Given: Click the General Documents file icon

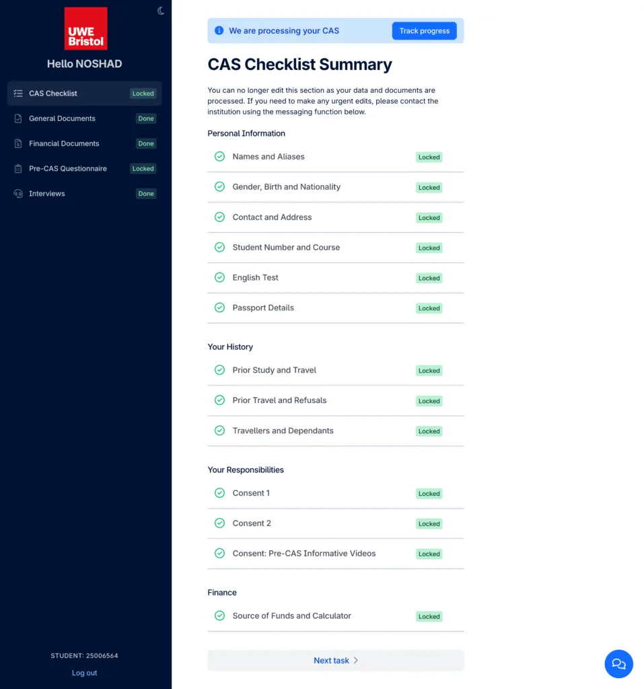Looking at the screenshot, I should click(18, 118).
